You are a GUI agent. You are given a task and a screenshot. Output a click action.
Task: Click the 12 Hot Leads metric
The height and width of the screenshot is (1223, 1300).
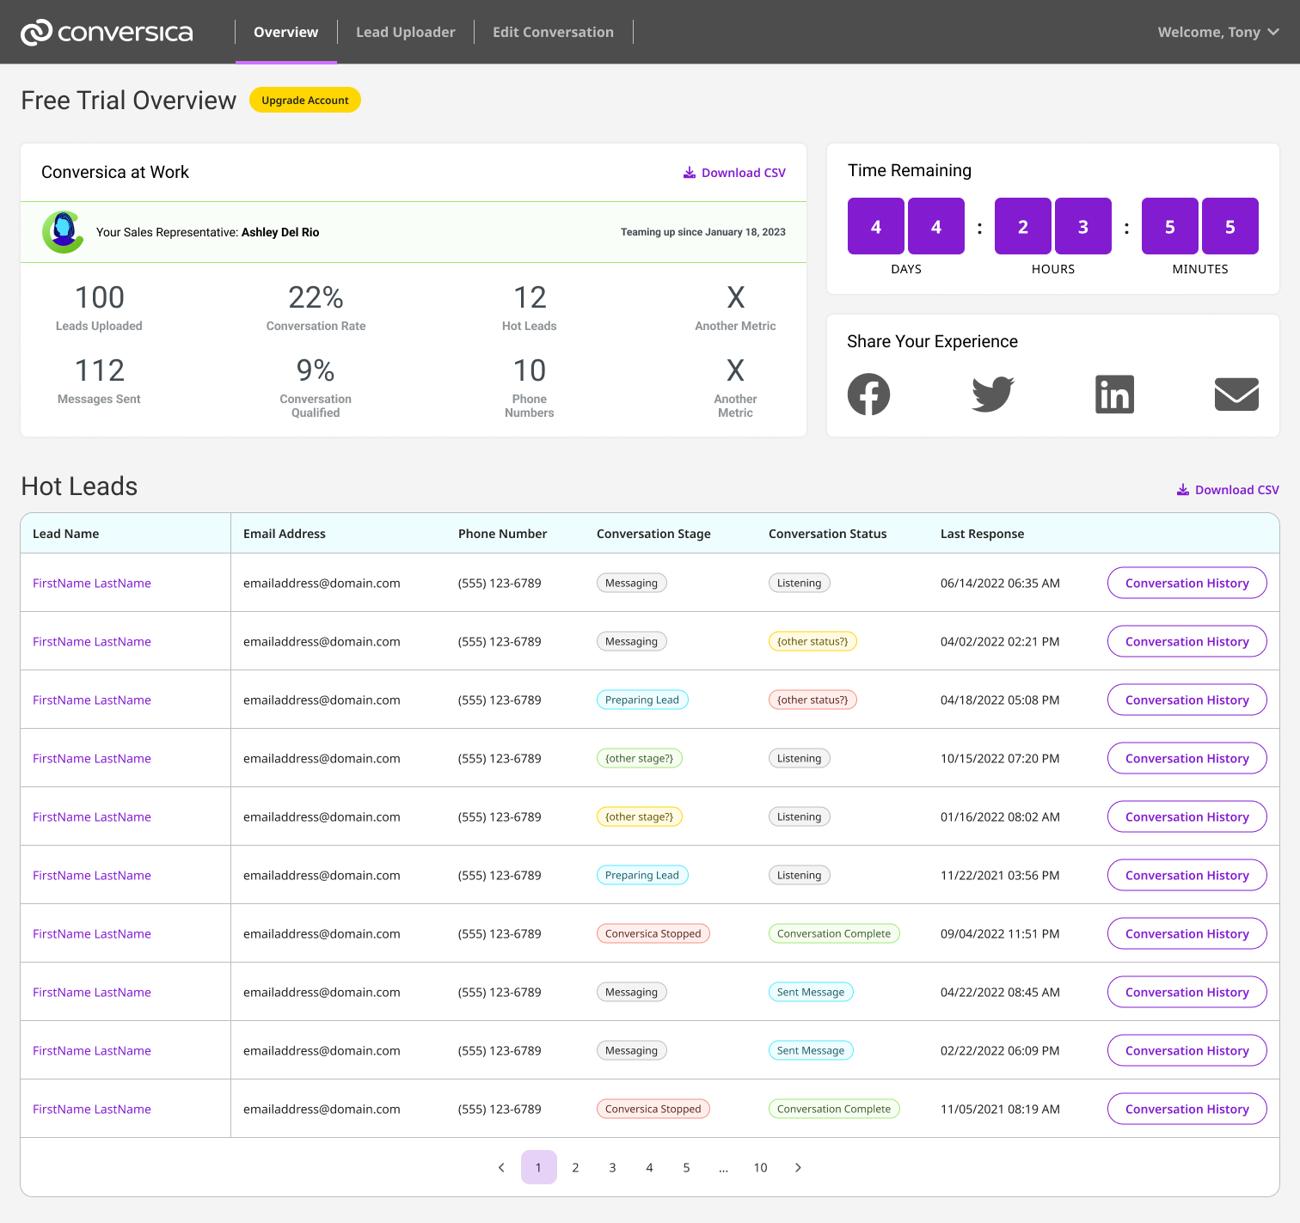(530, 307)
